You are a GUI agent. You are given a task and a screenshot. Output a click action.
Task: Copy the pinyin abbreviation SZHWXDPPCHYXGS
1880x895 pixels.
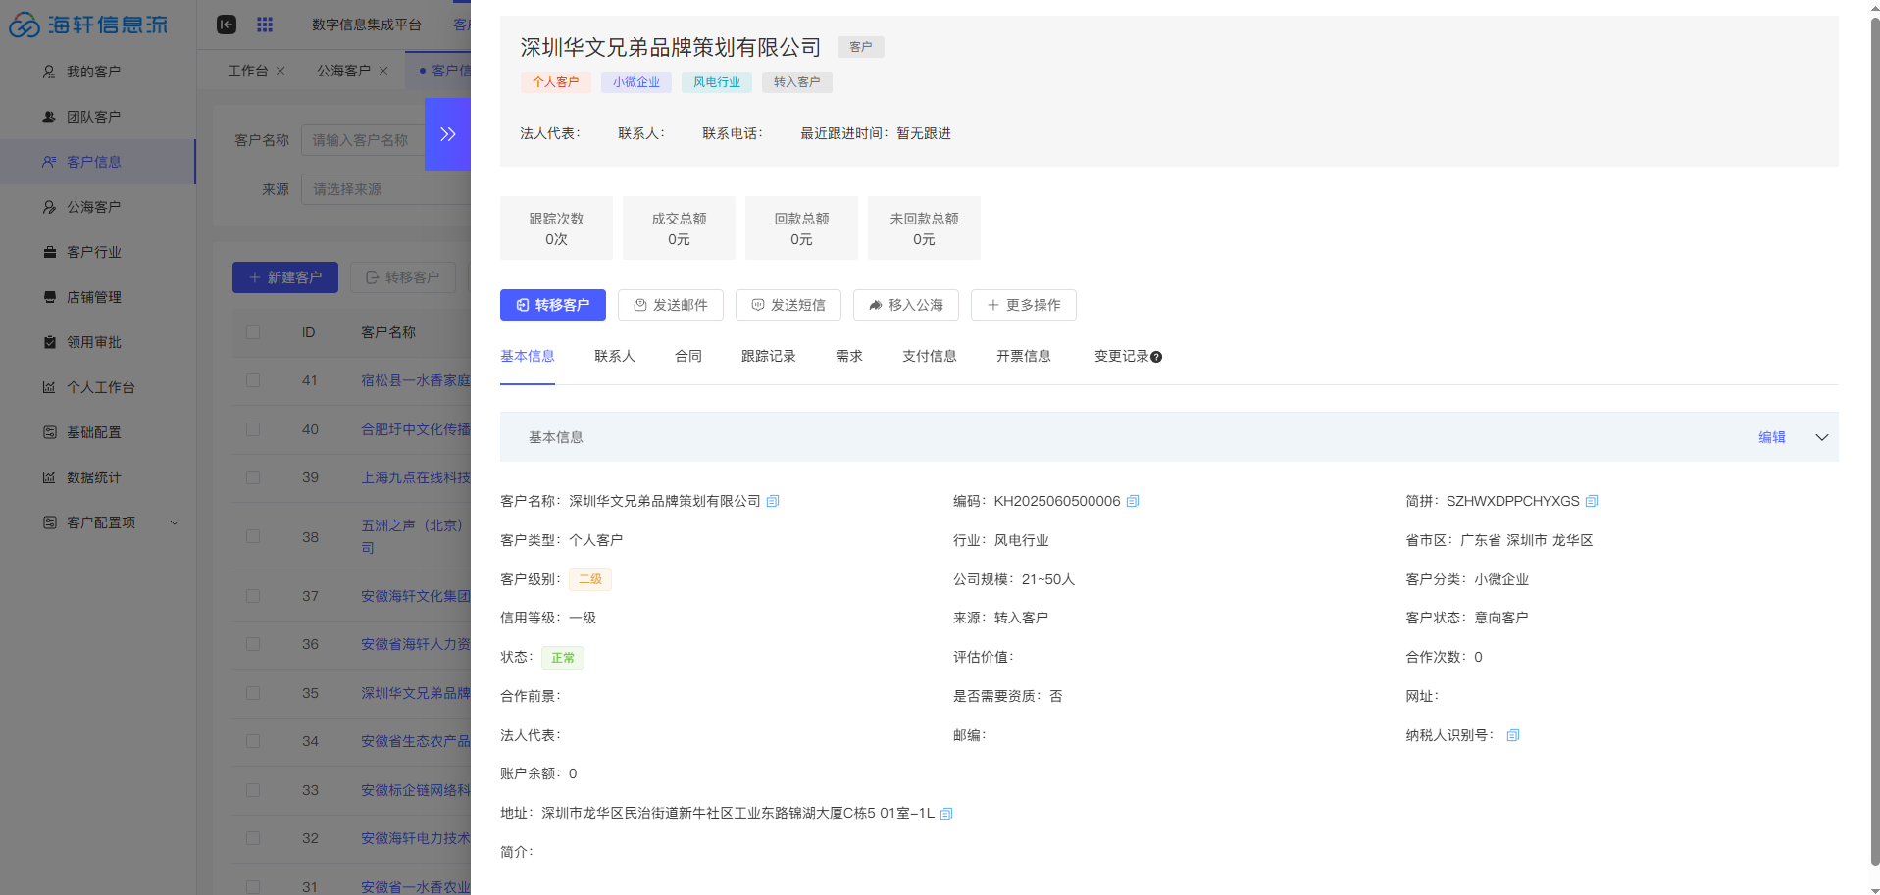[1592, 501]
